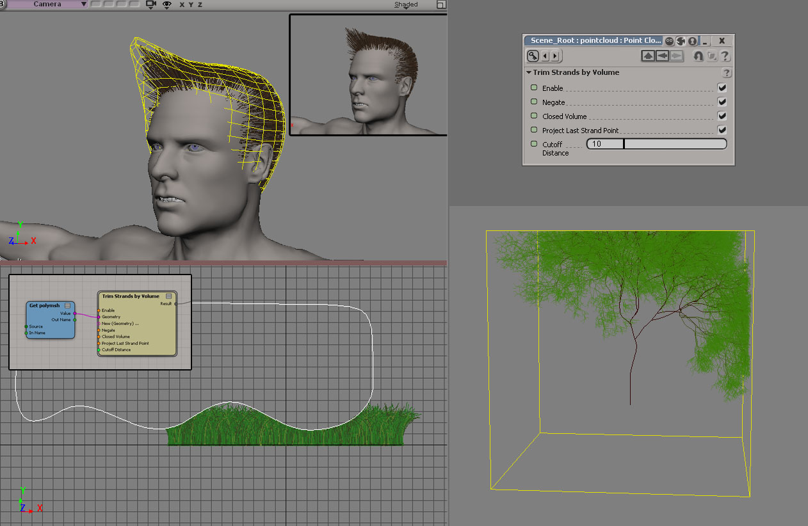Open the Shaded display mode dropdown
The width and height of the screenshot is (808, 526).
406,4
